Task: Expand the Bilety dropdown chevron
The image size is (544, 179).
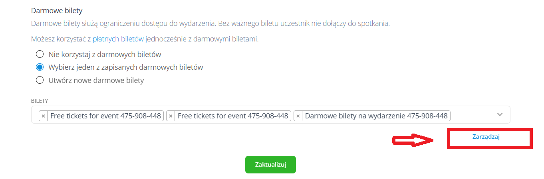Action: 500,114
